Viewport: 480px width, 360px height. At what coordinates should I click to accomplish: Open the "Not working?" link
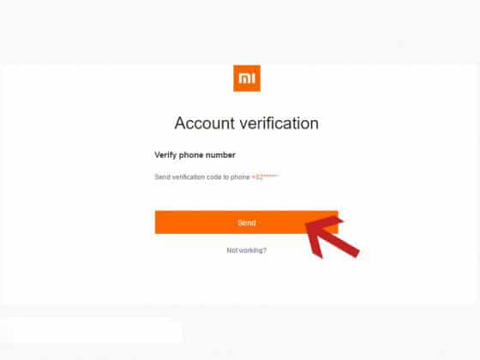[x=247, y=250]
